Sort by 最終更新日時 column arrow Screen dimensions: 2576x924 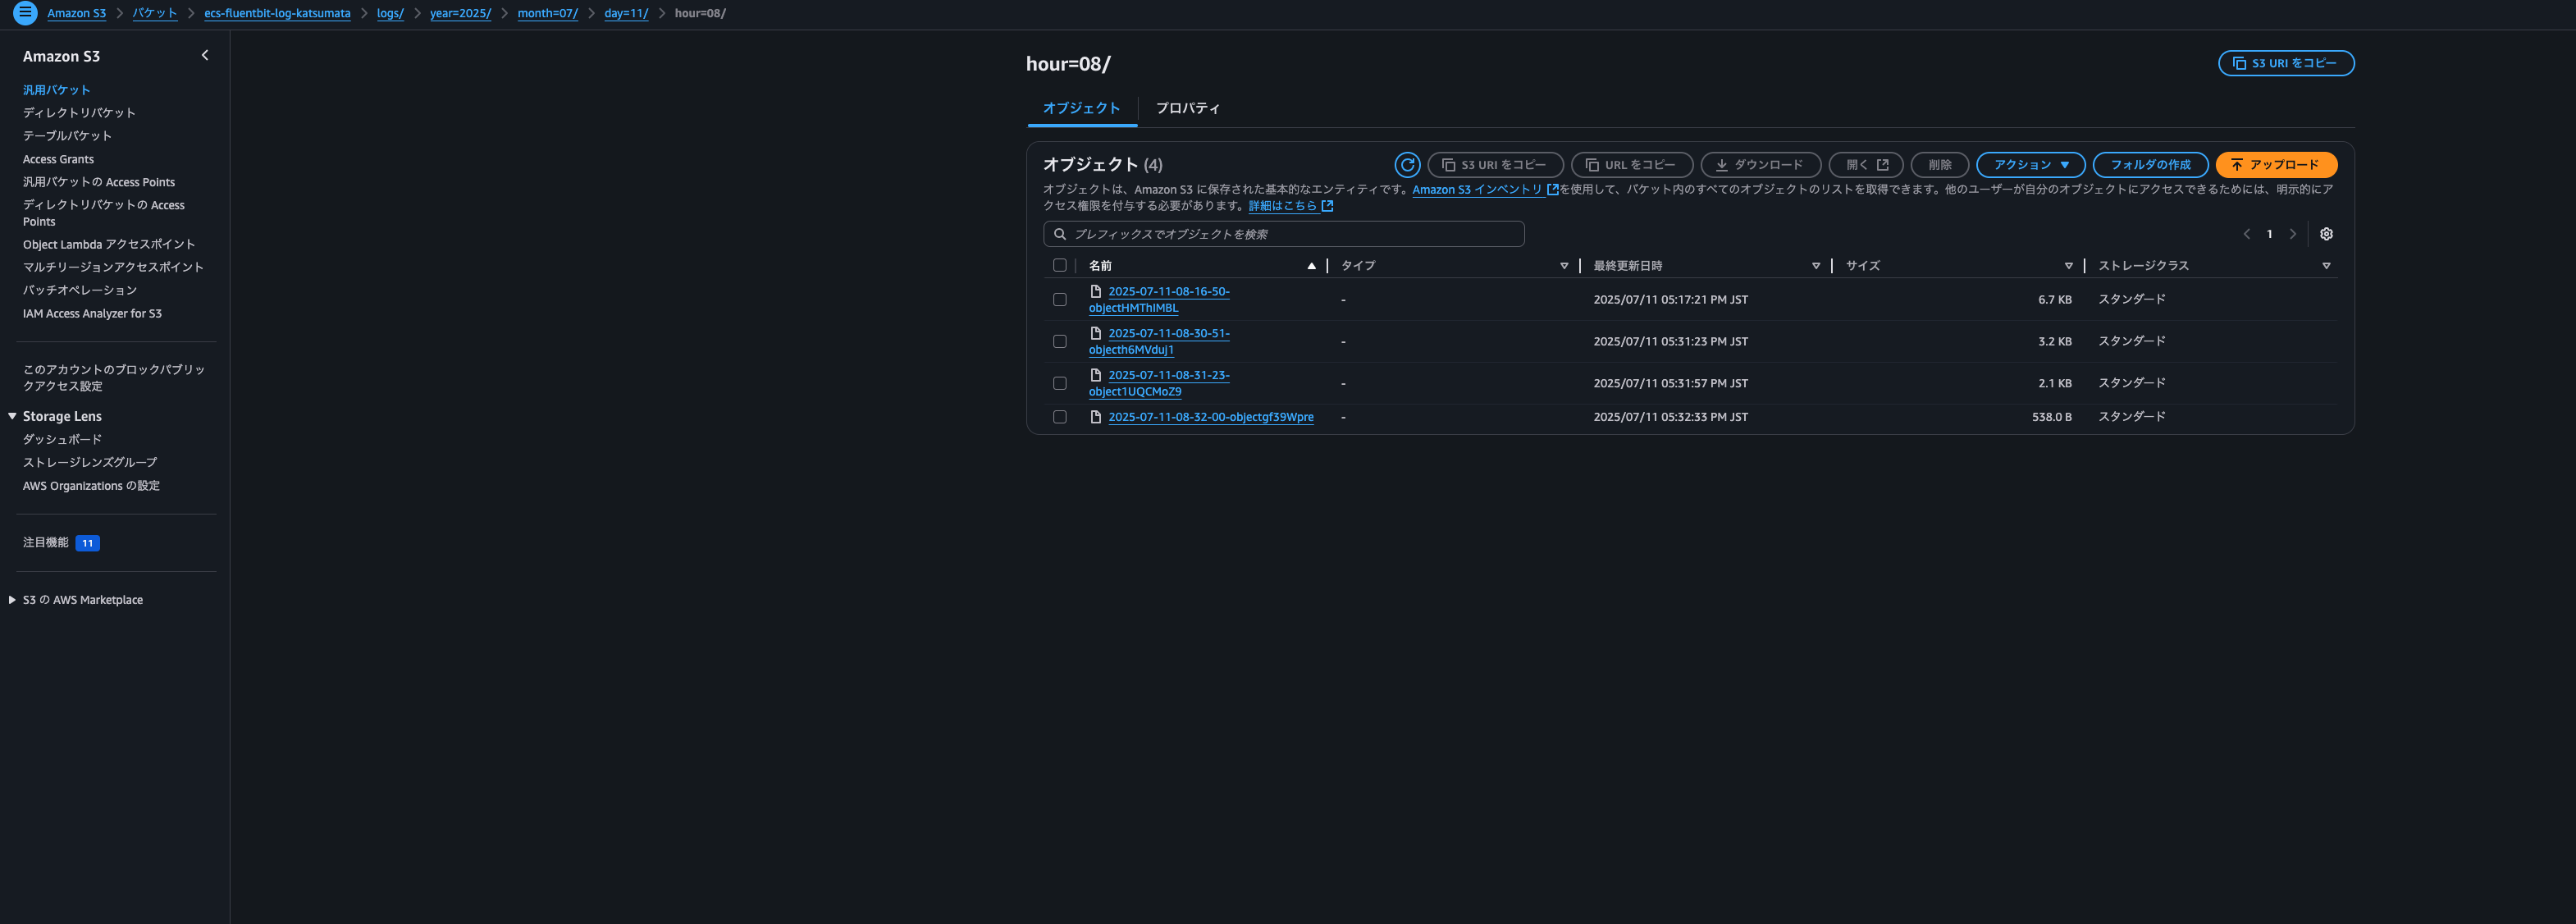(1816, 266)
